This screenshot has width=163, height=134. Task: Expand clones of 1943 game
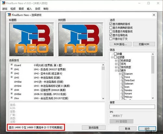12,77
